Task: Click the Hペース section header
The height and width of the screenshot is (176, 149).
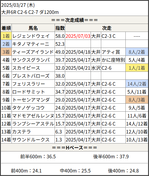Action: 75,147
